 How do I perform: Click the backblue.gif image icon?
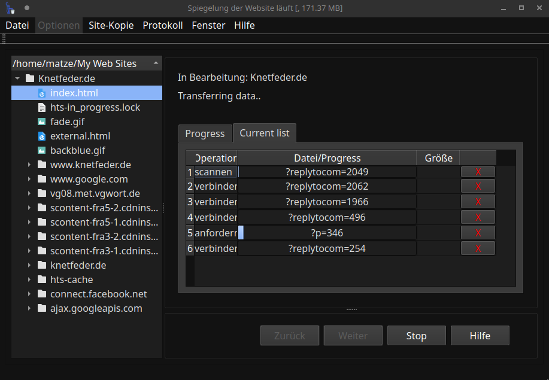click(42, 151)
